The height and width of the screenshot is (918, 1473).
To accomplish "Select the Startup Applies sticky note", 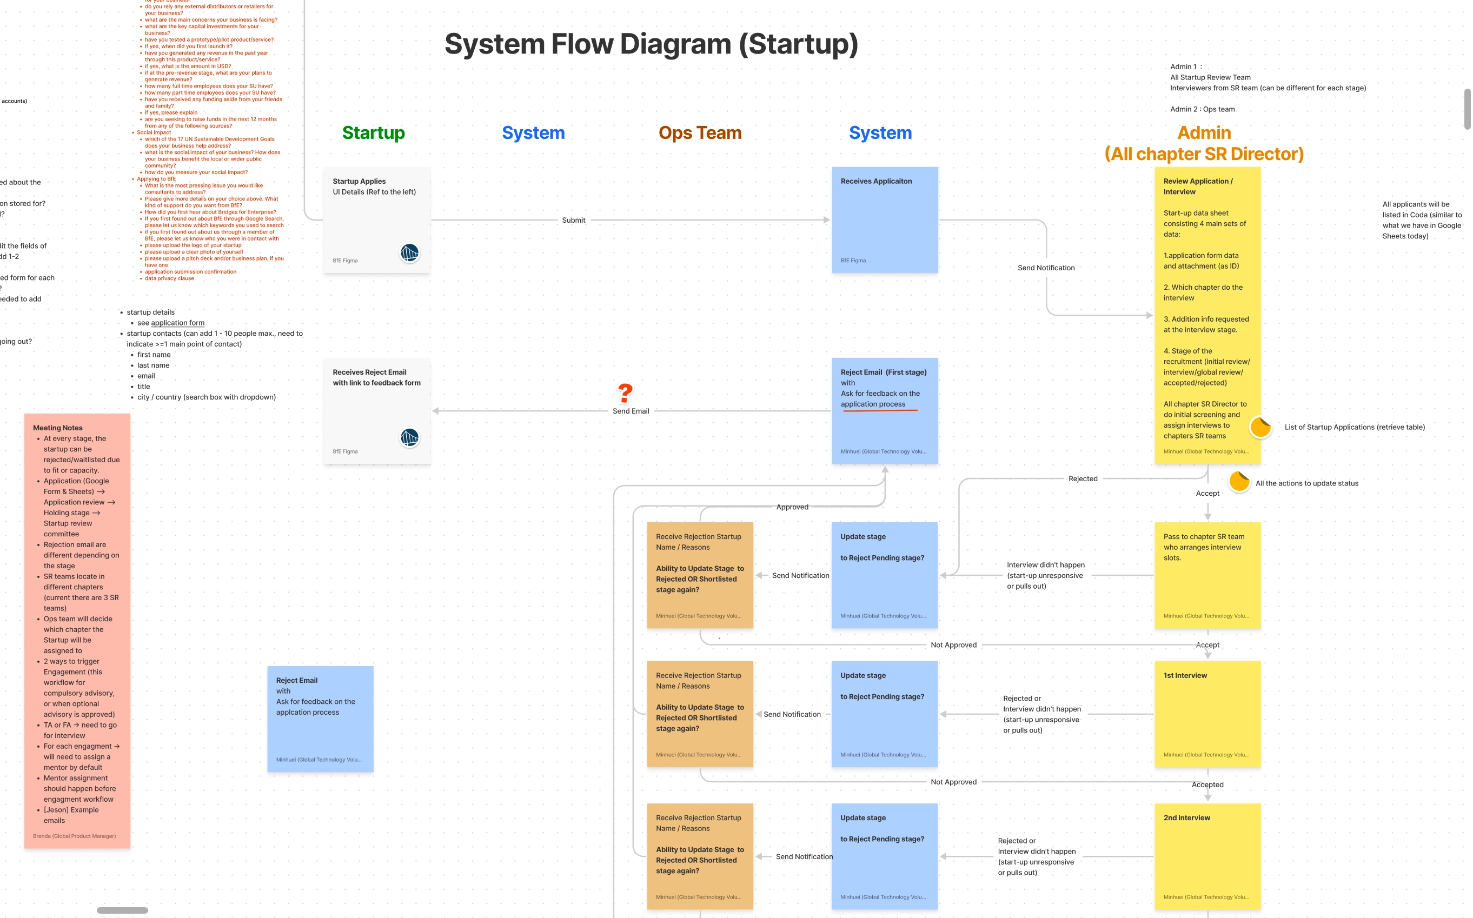I will (377, 220).
